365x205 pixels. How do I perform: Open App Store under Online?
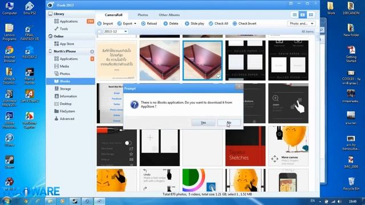click(x=67, y=44)
